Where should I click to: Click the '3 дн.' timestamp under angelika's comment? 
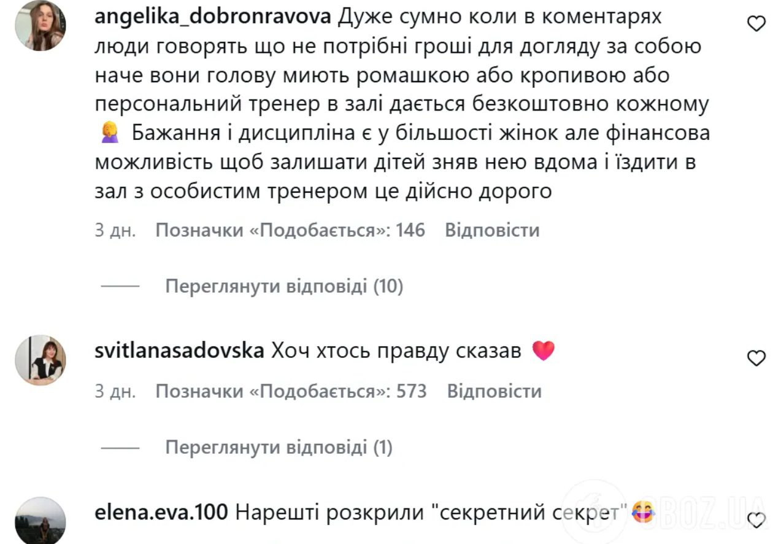115,230
